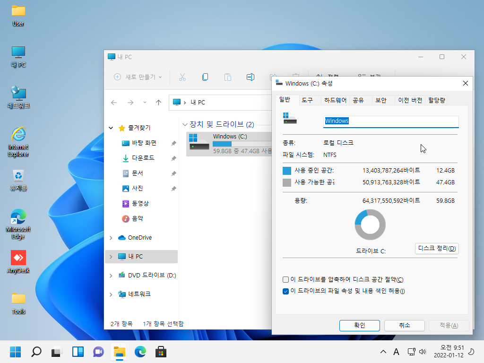Select the 내 PC desktop icon
This screenshot has width=484, height=363.
pos(18,57)
